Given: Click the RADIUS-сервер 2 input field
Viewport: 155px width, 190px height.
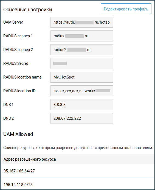Looking at the screenshot, I should click(82, 50).
